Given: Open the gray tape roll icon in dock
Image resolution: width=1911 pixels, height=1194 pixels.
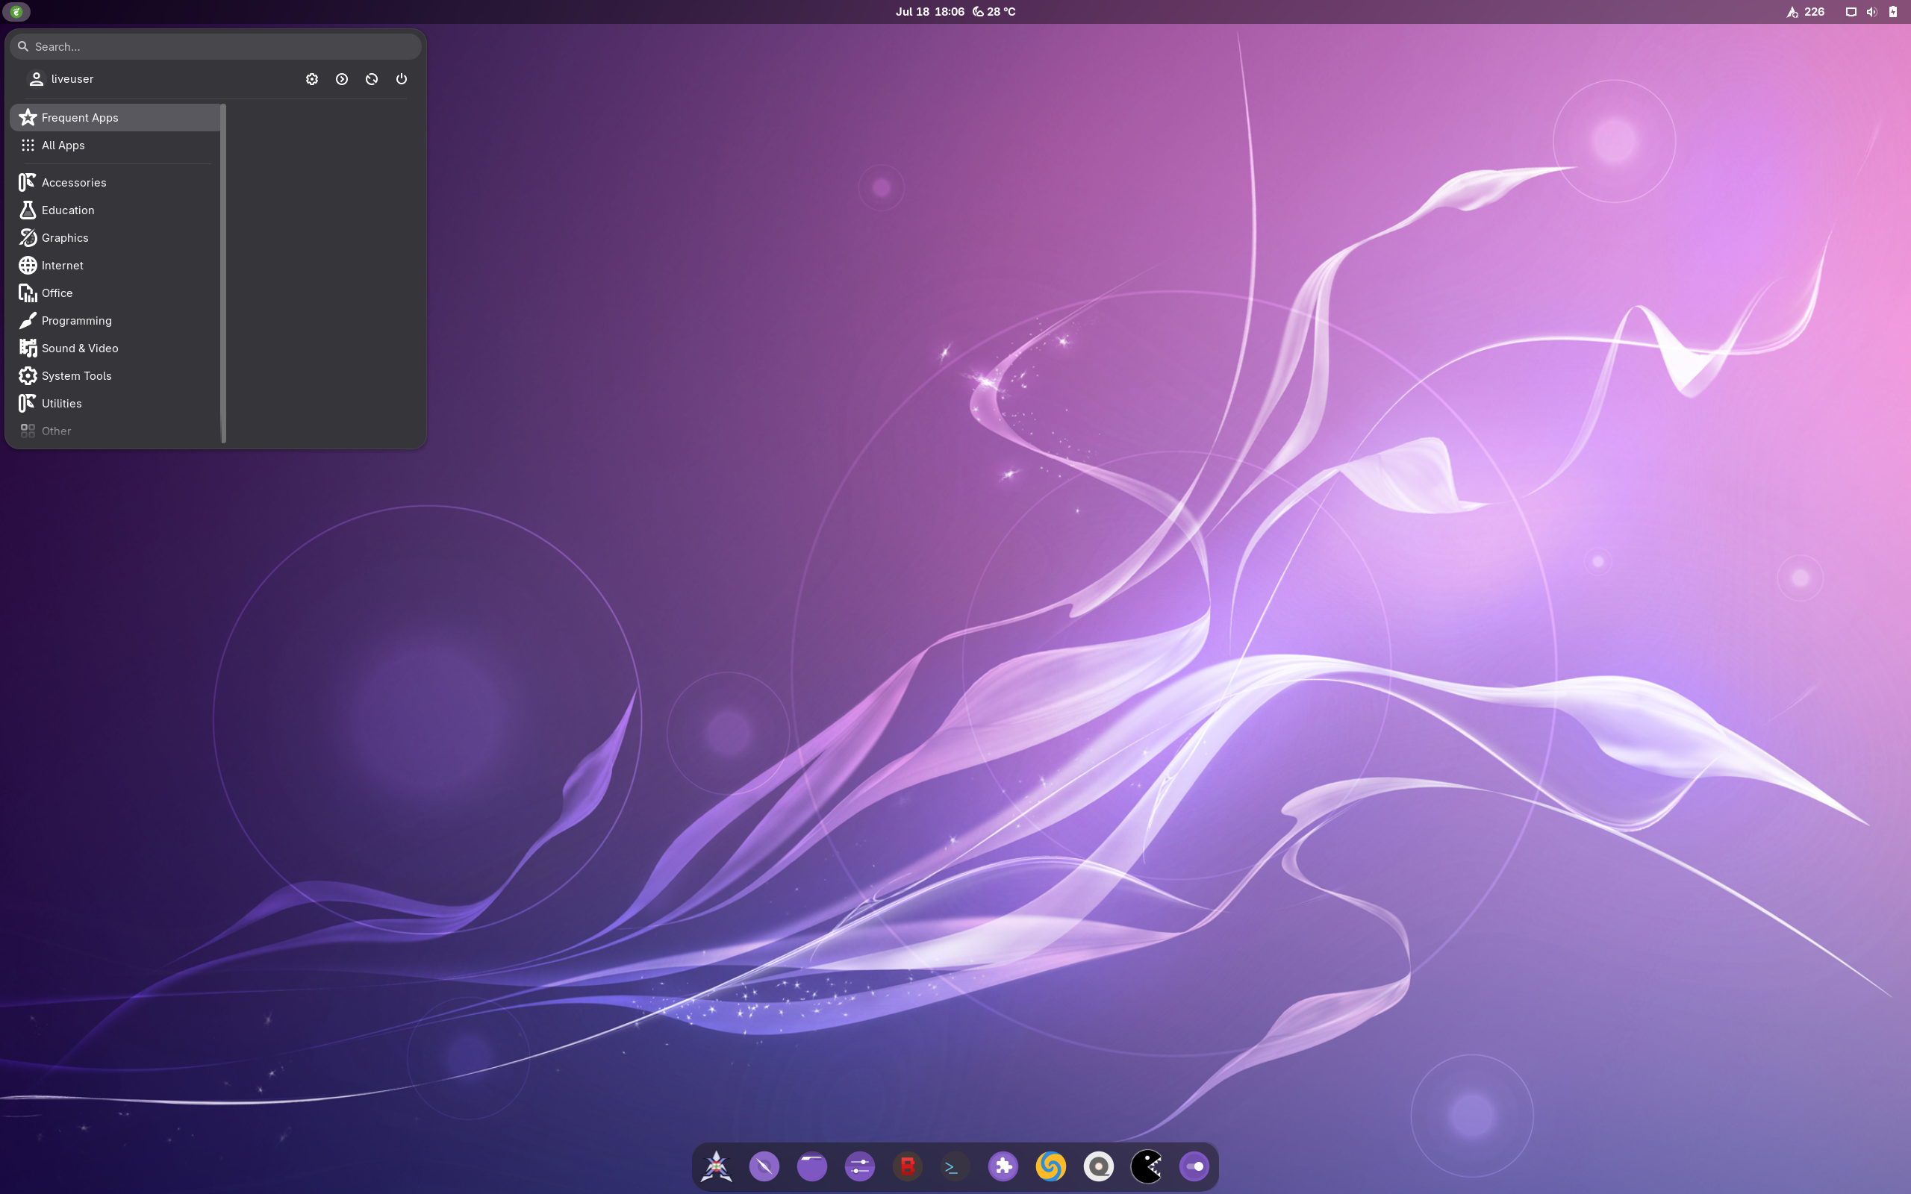Looking at the screenshot, I should tap(1098, 1166).
